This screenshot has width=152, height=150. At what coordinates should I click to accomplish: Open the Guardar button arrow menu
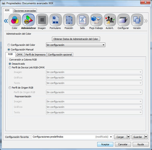(146, 137)
